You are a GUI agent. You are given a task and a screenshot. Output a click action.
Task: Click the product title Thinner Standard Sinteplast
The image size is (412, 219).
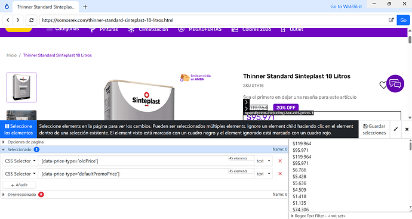(297, 76)
